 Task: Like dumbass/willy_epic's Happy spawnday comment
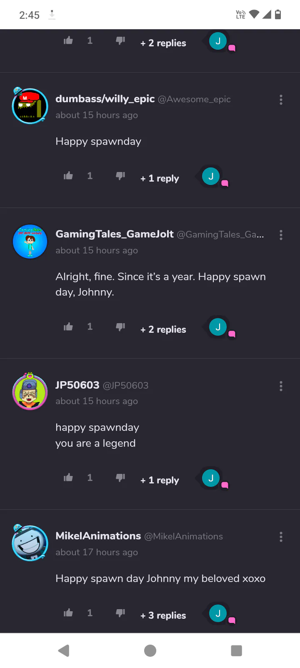[68, 176]
